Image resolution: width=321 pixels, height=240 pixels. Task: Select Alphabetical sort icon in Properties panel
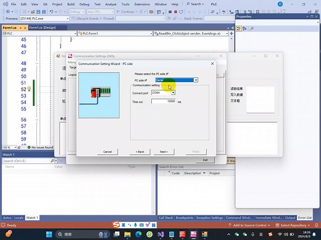pyautogui.click(x=244, y=28)
